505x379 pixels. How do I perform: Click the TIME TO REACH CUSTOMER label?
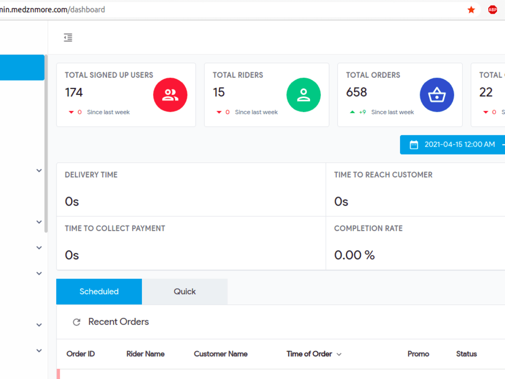point(383,175)
